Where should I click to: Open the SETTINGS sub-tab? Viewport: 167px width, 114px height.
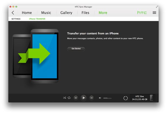click(x=16, y=19)
